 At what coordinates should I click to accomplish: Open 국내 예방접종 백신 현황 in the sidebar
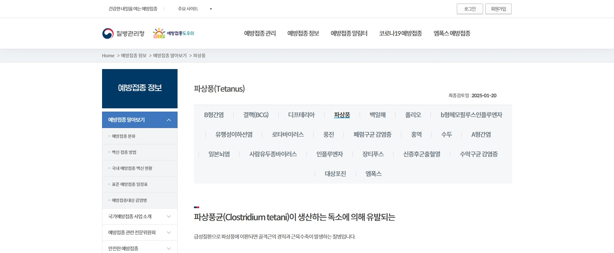[132, 168]
